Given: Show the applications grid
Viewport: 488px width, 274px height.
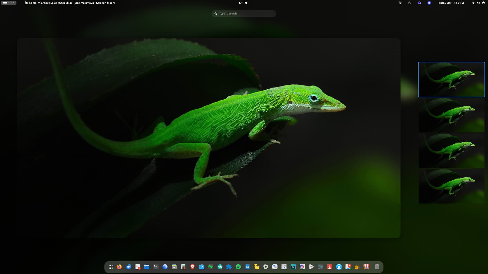Looking at the screenshot, I should pyautogui.click(x=110, y=267).
